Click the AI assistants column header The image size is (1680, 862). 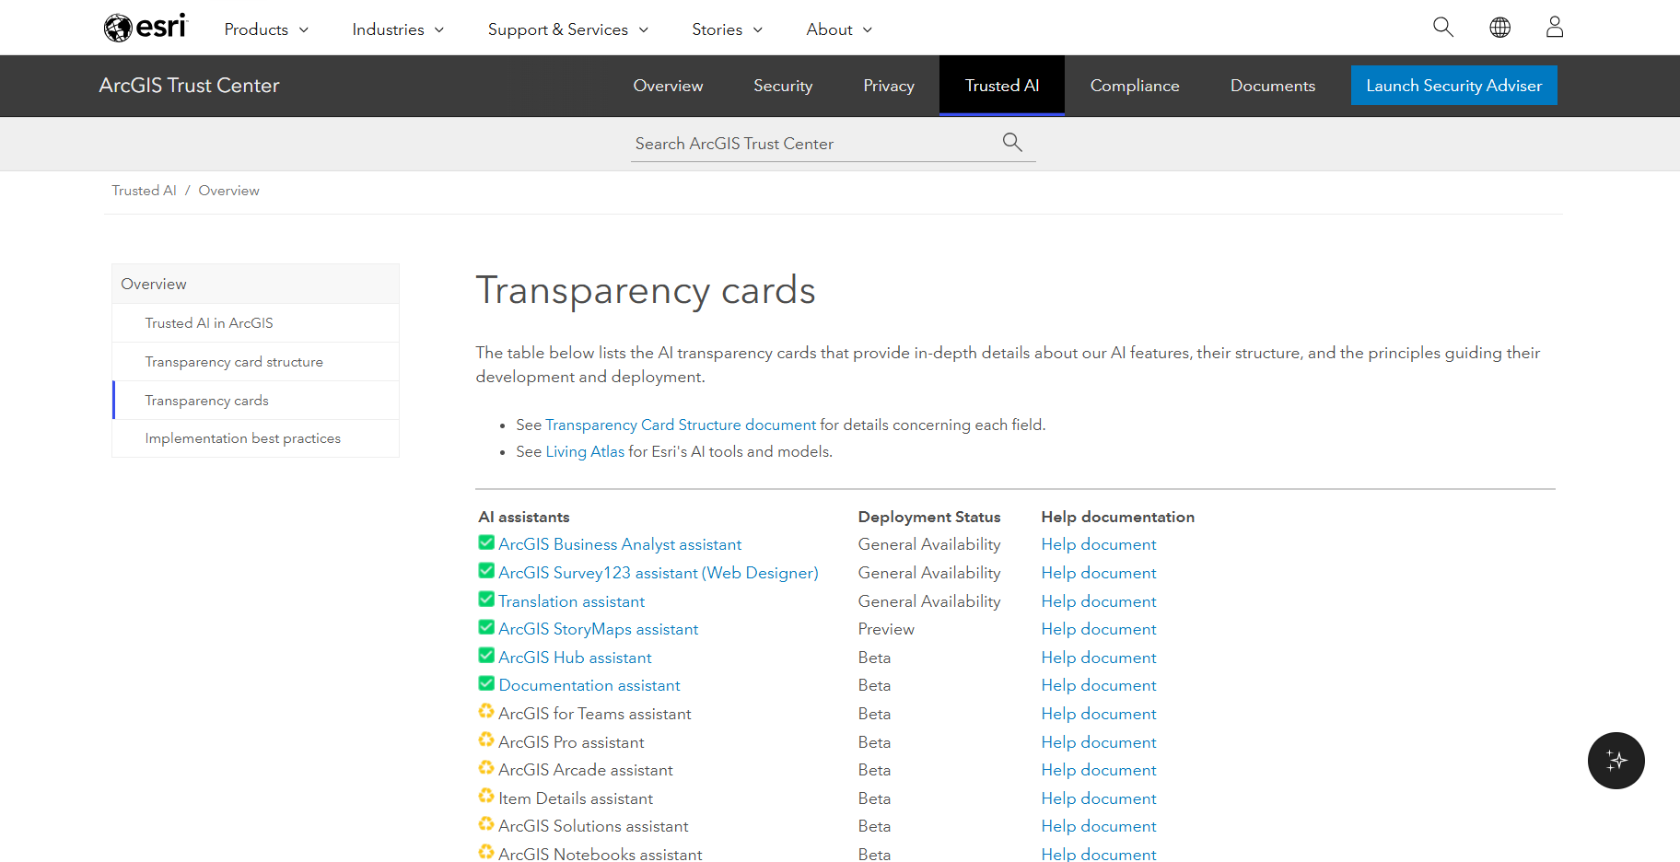pyautogui.click(x=524, y=517)
